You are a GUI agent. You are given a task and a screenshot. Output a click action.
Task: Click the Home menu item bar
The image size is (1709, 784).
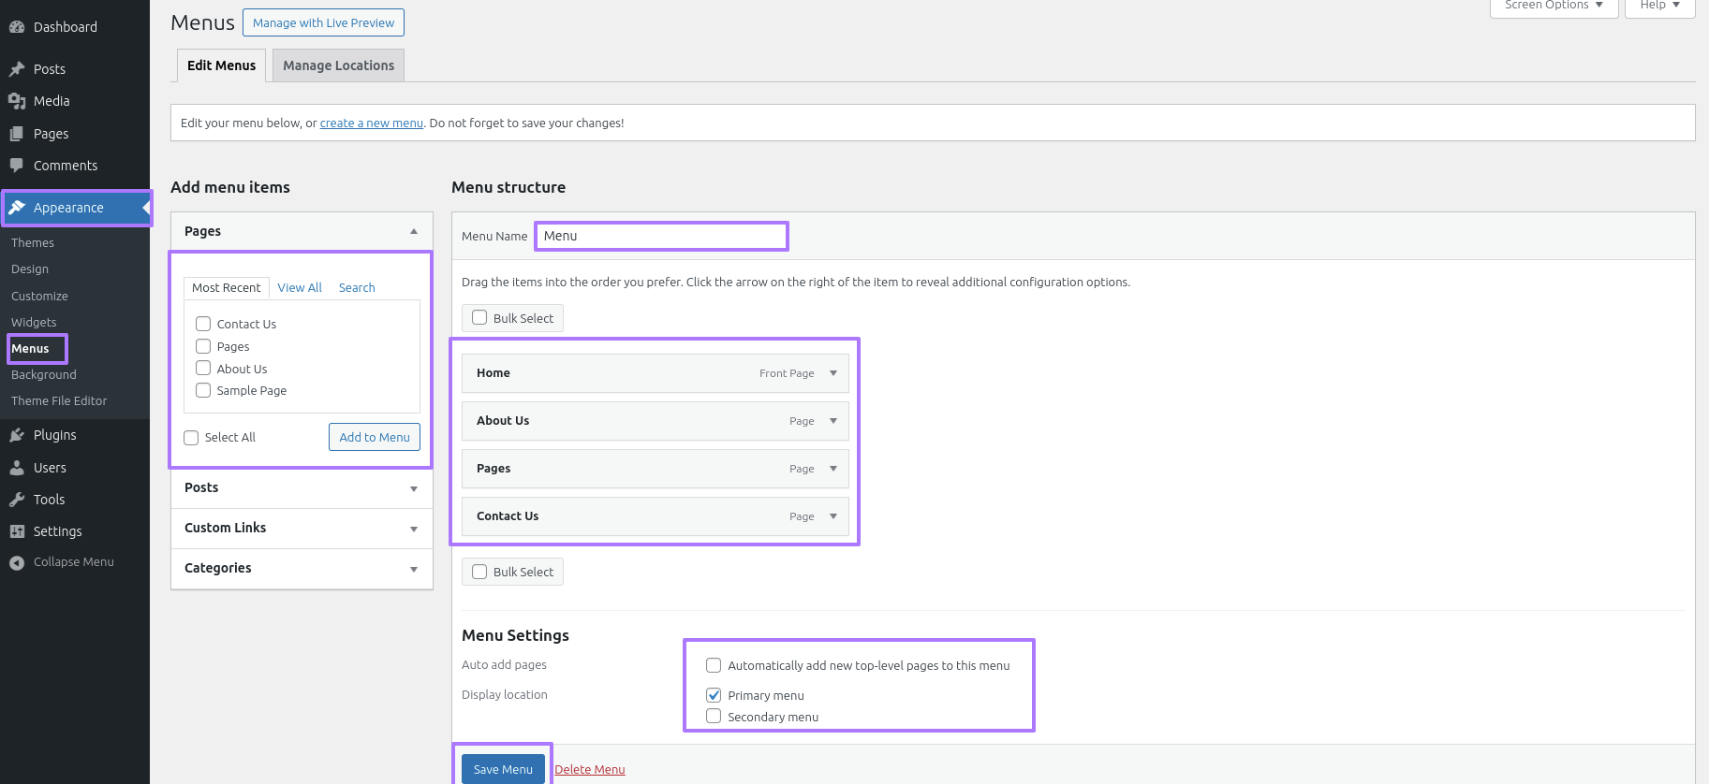pos(656,373)
